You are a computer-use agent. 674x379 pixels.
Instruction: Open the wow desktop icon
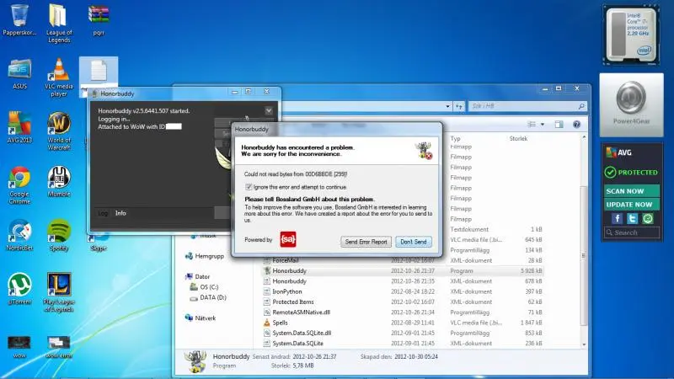tap(19, 347)
